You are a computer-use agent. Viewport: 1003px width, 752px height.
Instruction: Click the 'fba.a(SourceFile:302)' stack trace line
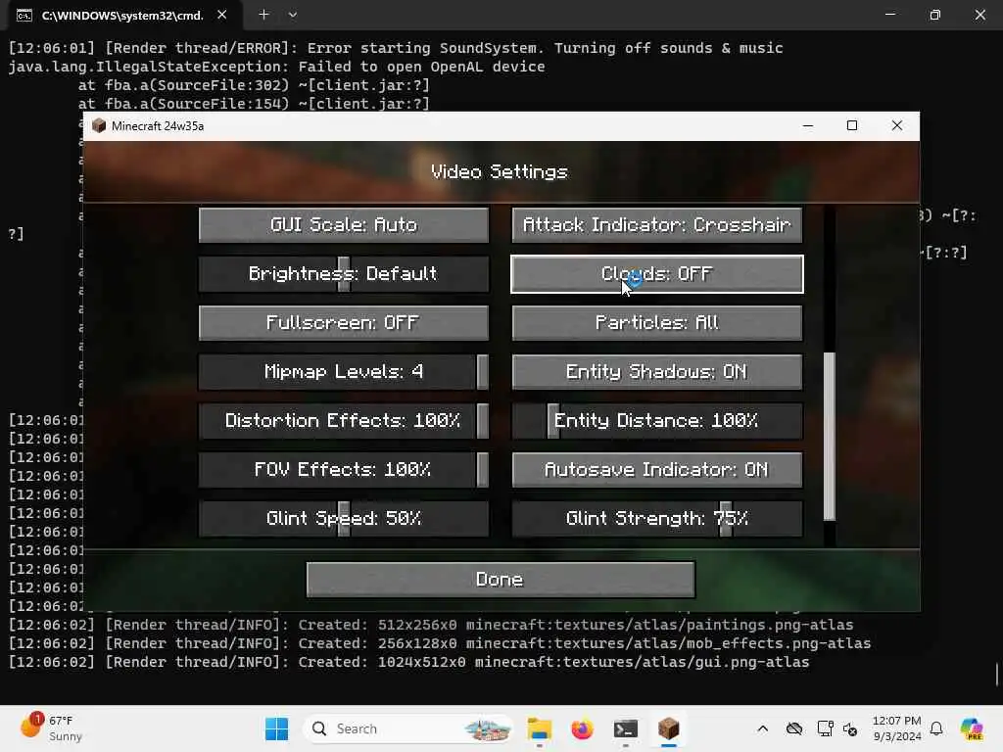(254, 85)
